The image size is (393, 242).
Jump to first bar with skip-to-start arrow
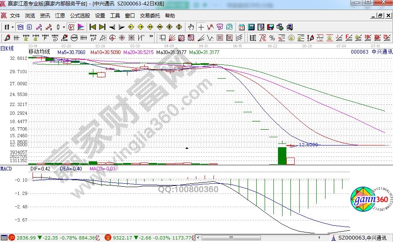click(93, 27)
